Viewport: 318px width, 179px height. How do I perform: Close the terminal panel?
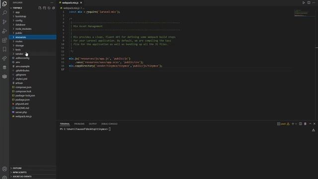coord(315,124)
